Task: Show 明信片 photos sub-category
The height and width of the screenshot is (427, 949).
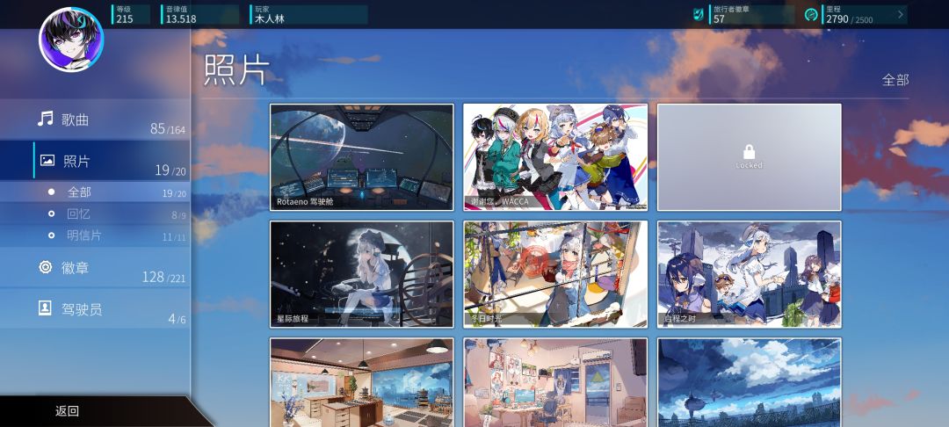Action: (95, 235)
